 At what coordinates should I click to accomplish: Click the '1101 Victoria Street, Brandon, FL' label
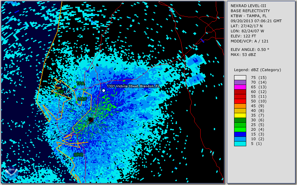pos(133,86)
